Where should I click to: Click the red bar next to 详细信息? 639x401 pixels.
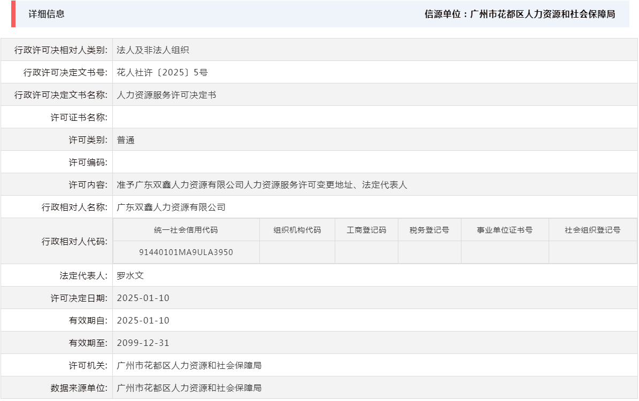[13, 14]
